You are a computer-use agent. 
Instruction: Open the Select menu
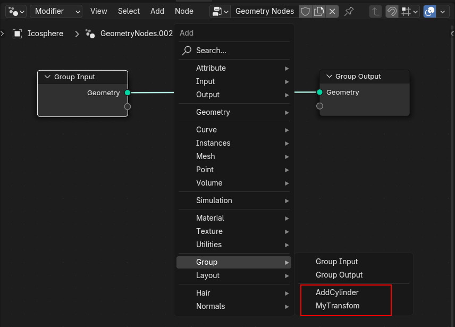pos(129,11)
